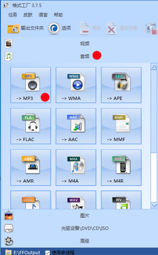
Task: Select the OGG conversion tile
Action: click(31, 200)
